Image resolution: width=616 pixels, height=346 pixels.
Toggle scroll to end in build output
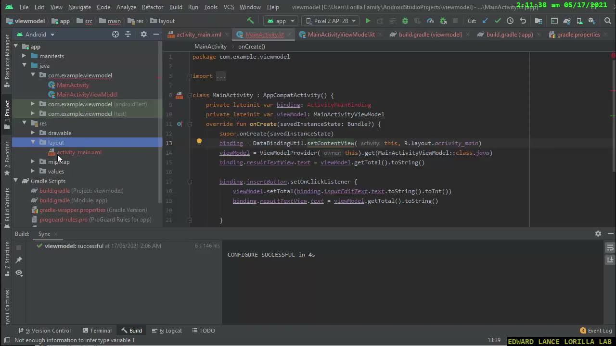coord(610,259)
